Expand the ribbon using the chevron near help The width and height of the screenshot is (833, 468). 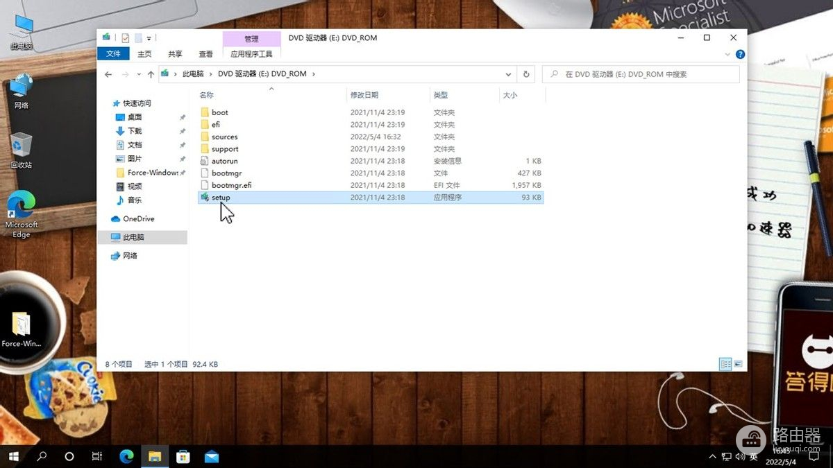(727, 54)
